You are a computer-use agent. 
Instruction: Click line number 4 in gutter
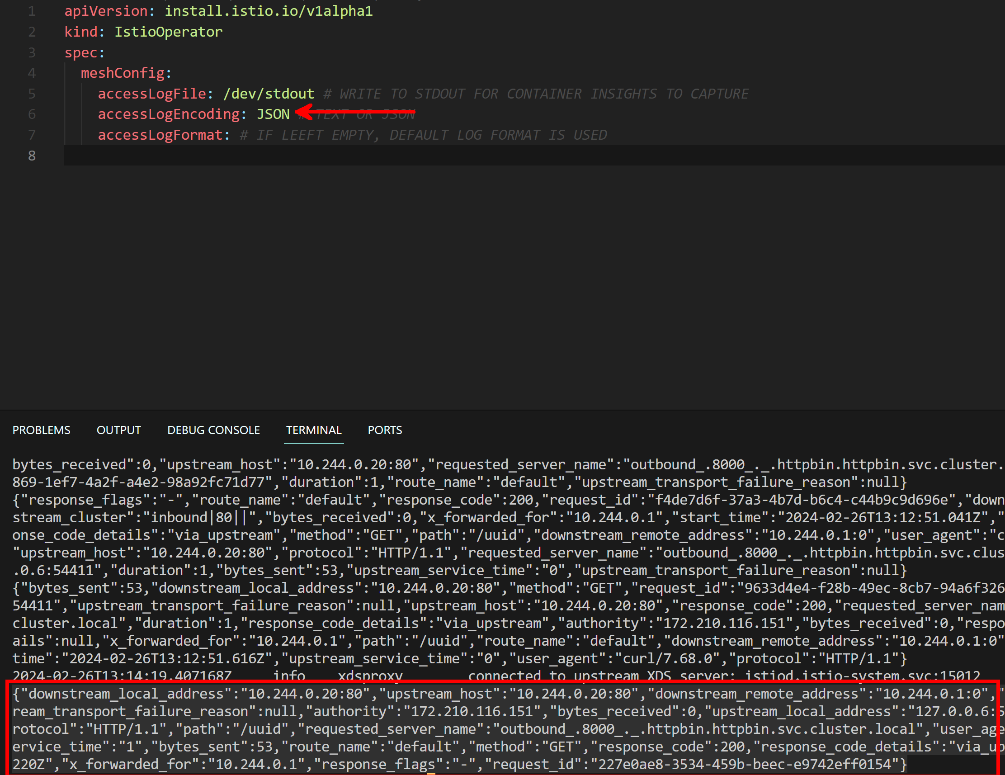coord(32,73)
